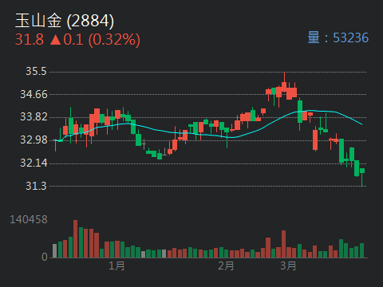
Task: Click the 35.5 price axis label
Action: point(36,71)
